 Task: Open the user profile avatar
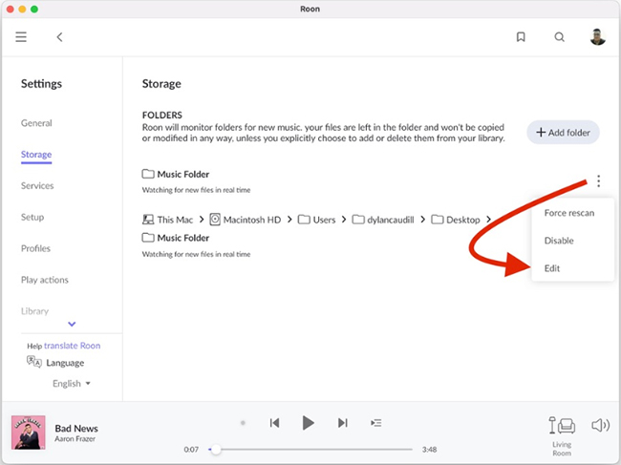click(598, 37)
